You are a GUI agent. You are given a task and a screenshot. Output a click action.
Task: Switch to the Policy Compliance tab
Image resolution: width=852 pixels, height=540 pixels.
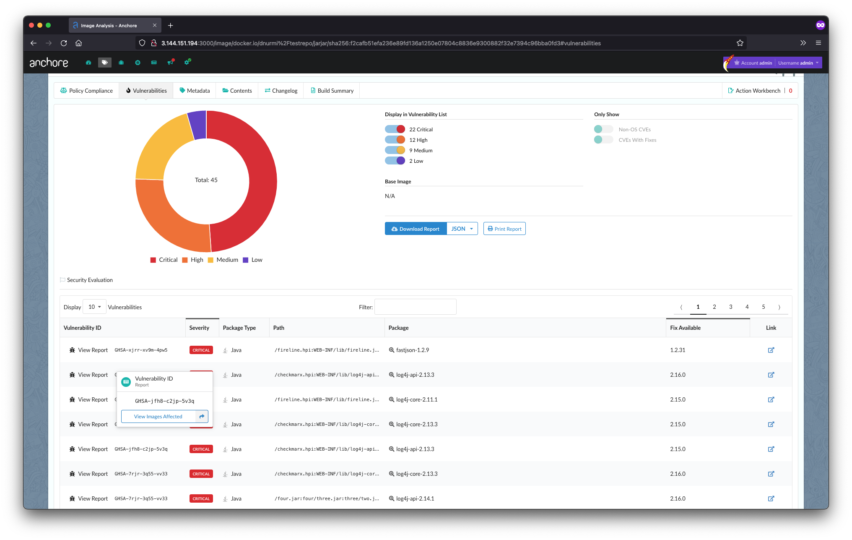(x=87, y=91)
